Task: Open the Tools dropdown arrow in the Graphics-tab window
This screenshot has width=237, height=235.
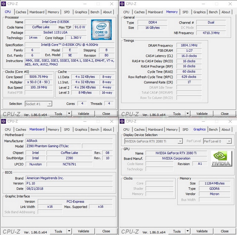Action: [x=188, y=231]
